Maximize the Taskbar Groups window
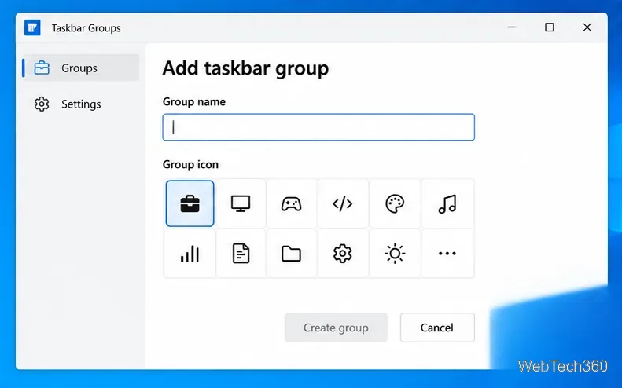Image resolution: width=622 pixels, height=388 pixels. (550, 27)
